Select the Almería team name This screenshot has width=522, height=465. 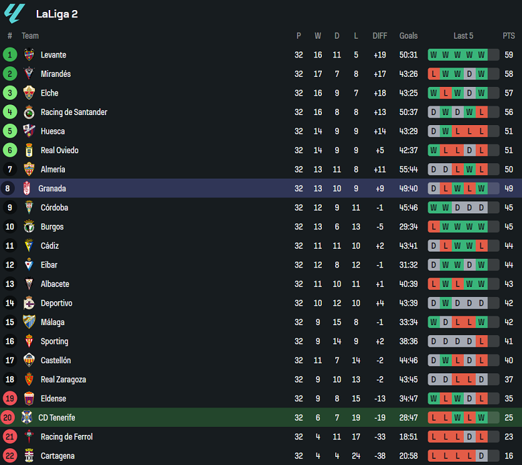pos(53,169)
